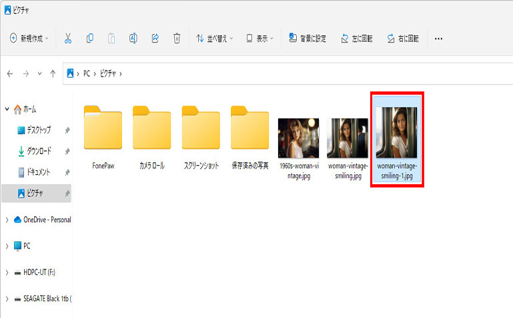Expand the OneDrive - Personal tree node

coord(7,220)
